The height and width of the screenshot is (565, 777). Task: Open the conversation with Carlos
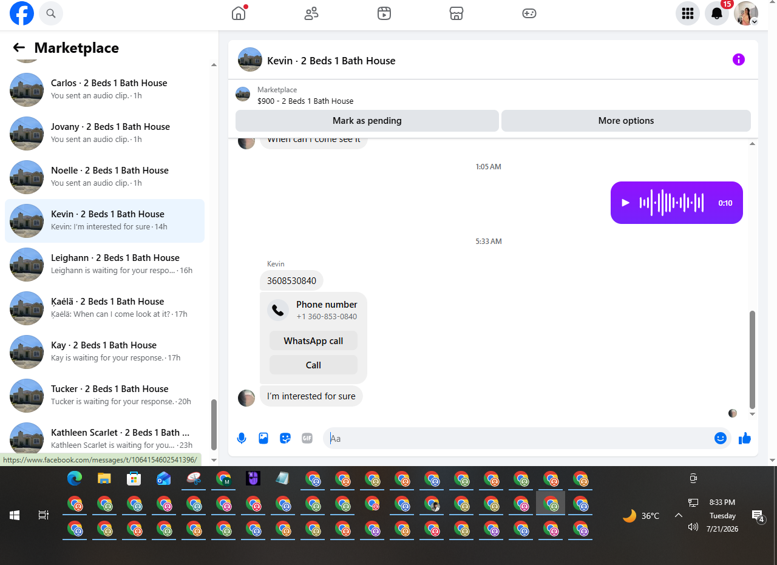tap(104, 90)
